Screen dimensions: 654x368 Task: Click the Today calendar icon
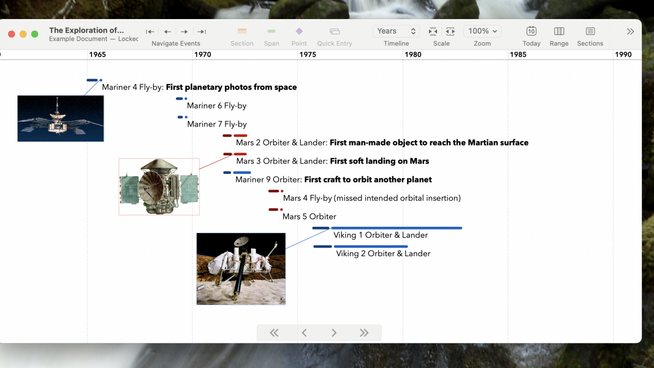click(531, 32)
